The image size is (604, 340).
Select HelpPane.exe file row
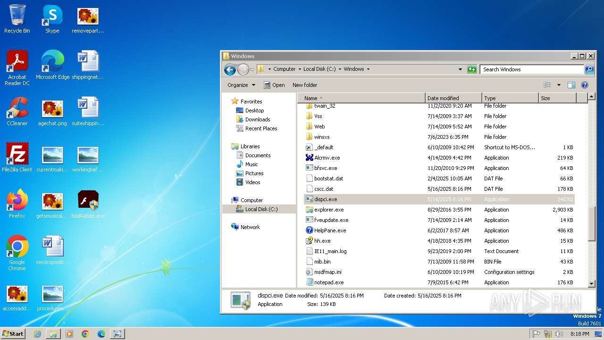pos(439,230)
